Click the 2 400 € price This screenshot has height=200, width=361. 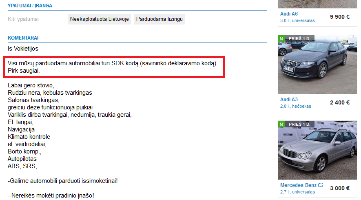pyautogui.click(x=340, y=102)
